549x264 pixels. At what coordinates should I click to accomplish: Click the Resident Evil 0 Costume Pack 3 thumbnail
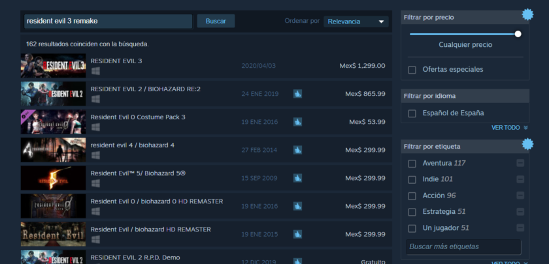point(53,122)
